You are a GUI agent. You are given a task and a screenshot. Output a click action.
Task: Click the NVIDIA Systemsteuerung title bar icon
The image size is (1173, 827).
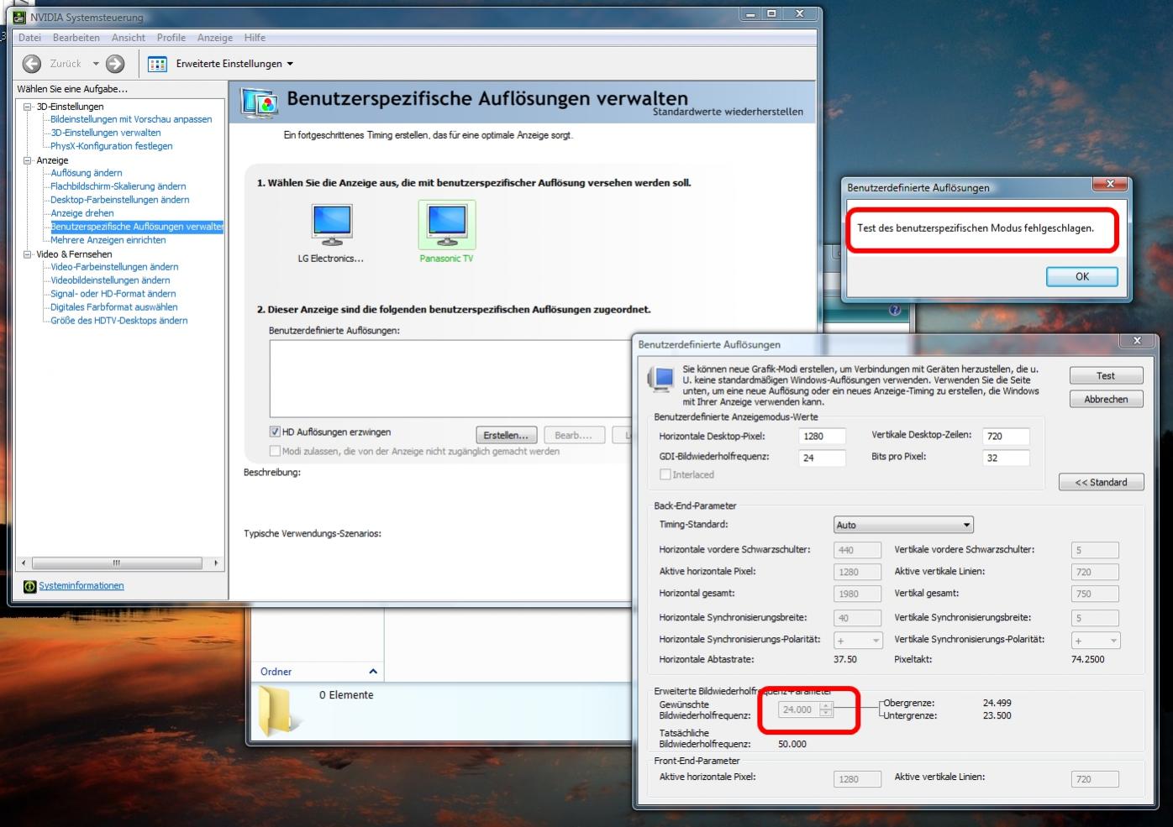(19, 17)
